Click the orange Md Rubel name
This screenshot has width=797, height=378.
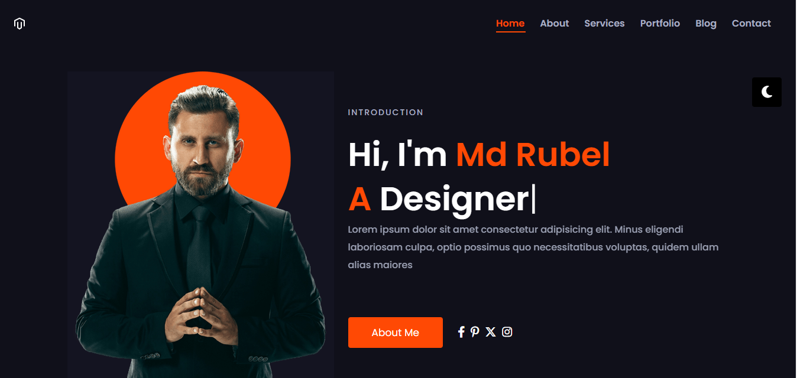pyautogui.click(x=533, y=155)
